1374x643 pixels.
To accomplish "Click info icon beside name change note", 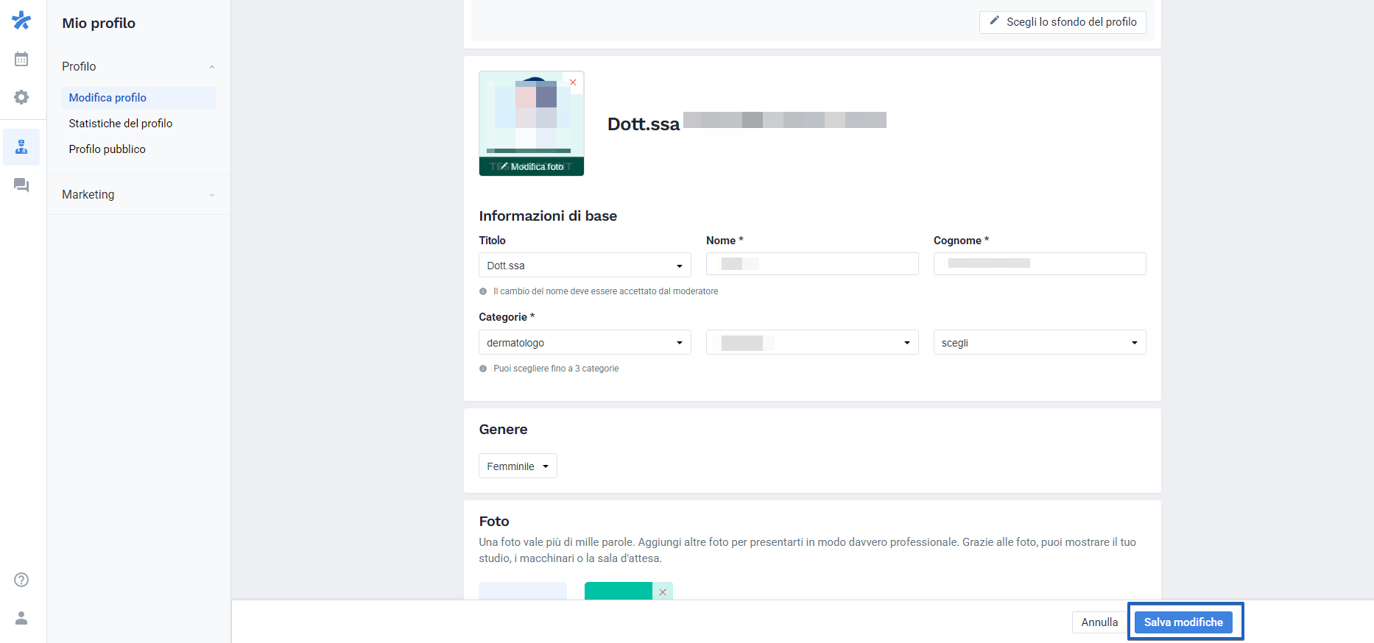I will pos(483,291).
